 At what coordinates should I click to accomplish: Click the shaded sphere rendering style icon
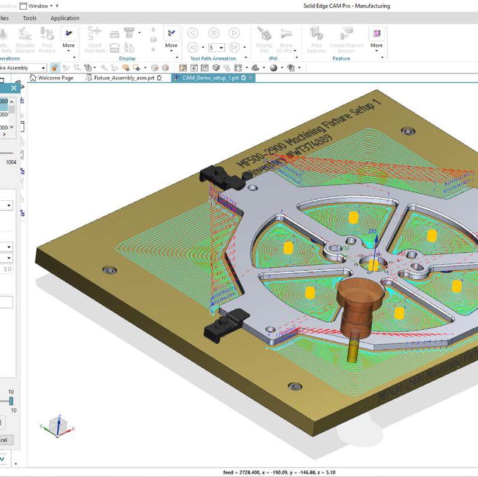click(x=274, y=68)
